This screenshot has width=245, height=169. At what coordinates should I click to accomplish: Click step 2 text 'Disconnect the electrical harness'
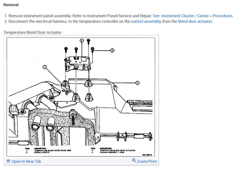point(38,22)
